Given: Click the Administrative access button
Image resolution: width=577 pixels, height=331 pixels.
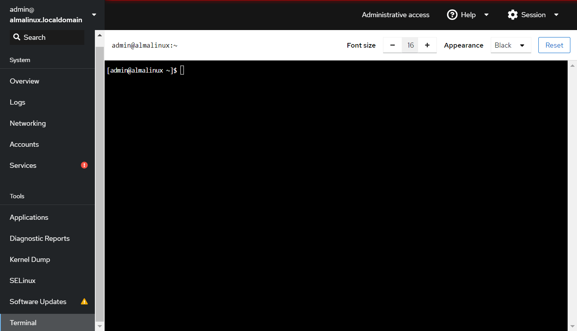Looking at the screenshot, I should [395, 15].
